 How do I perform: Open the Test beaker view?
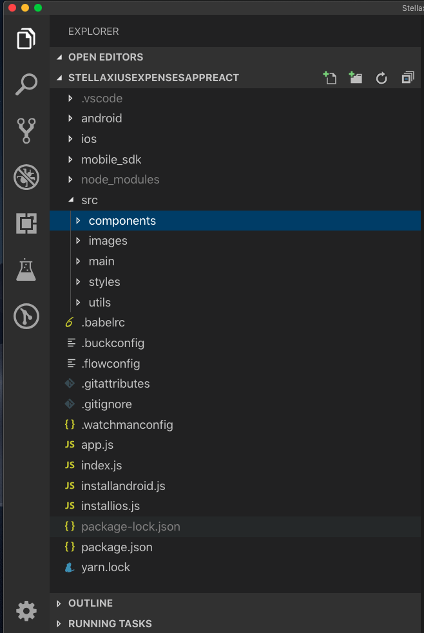26,270
